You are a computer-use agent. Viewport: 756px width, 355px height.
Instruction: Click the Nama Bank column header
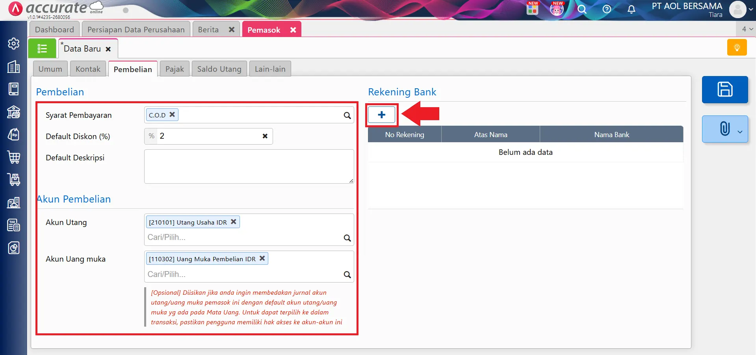pos(612,134)
